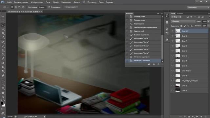Select history state Удалить слой
The width and height of the screenshot is (210, 118).
(143, 31)
